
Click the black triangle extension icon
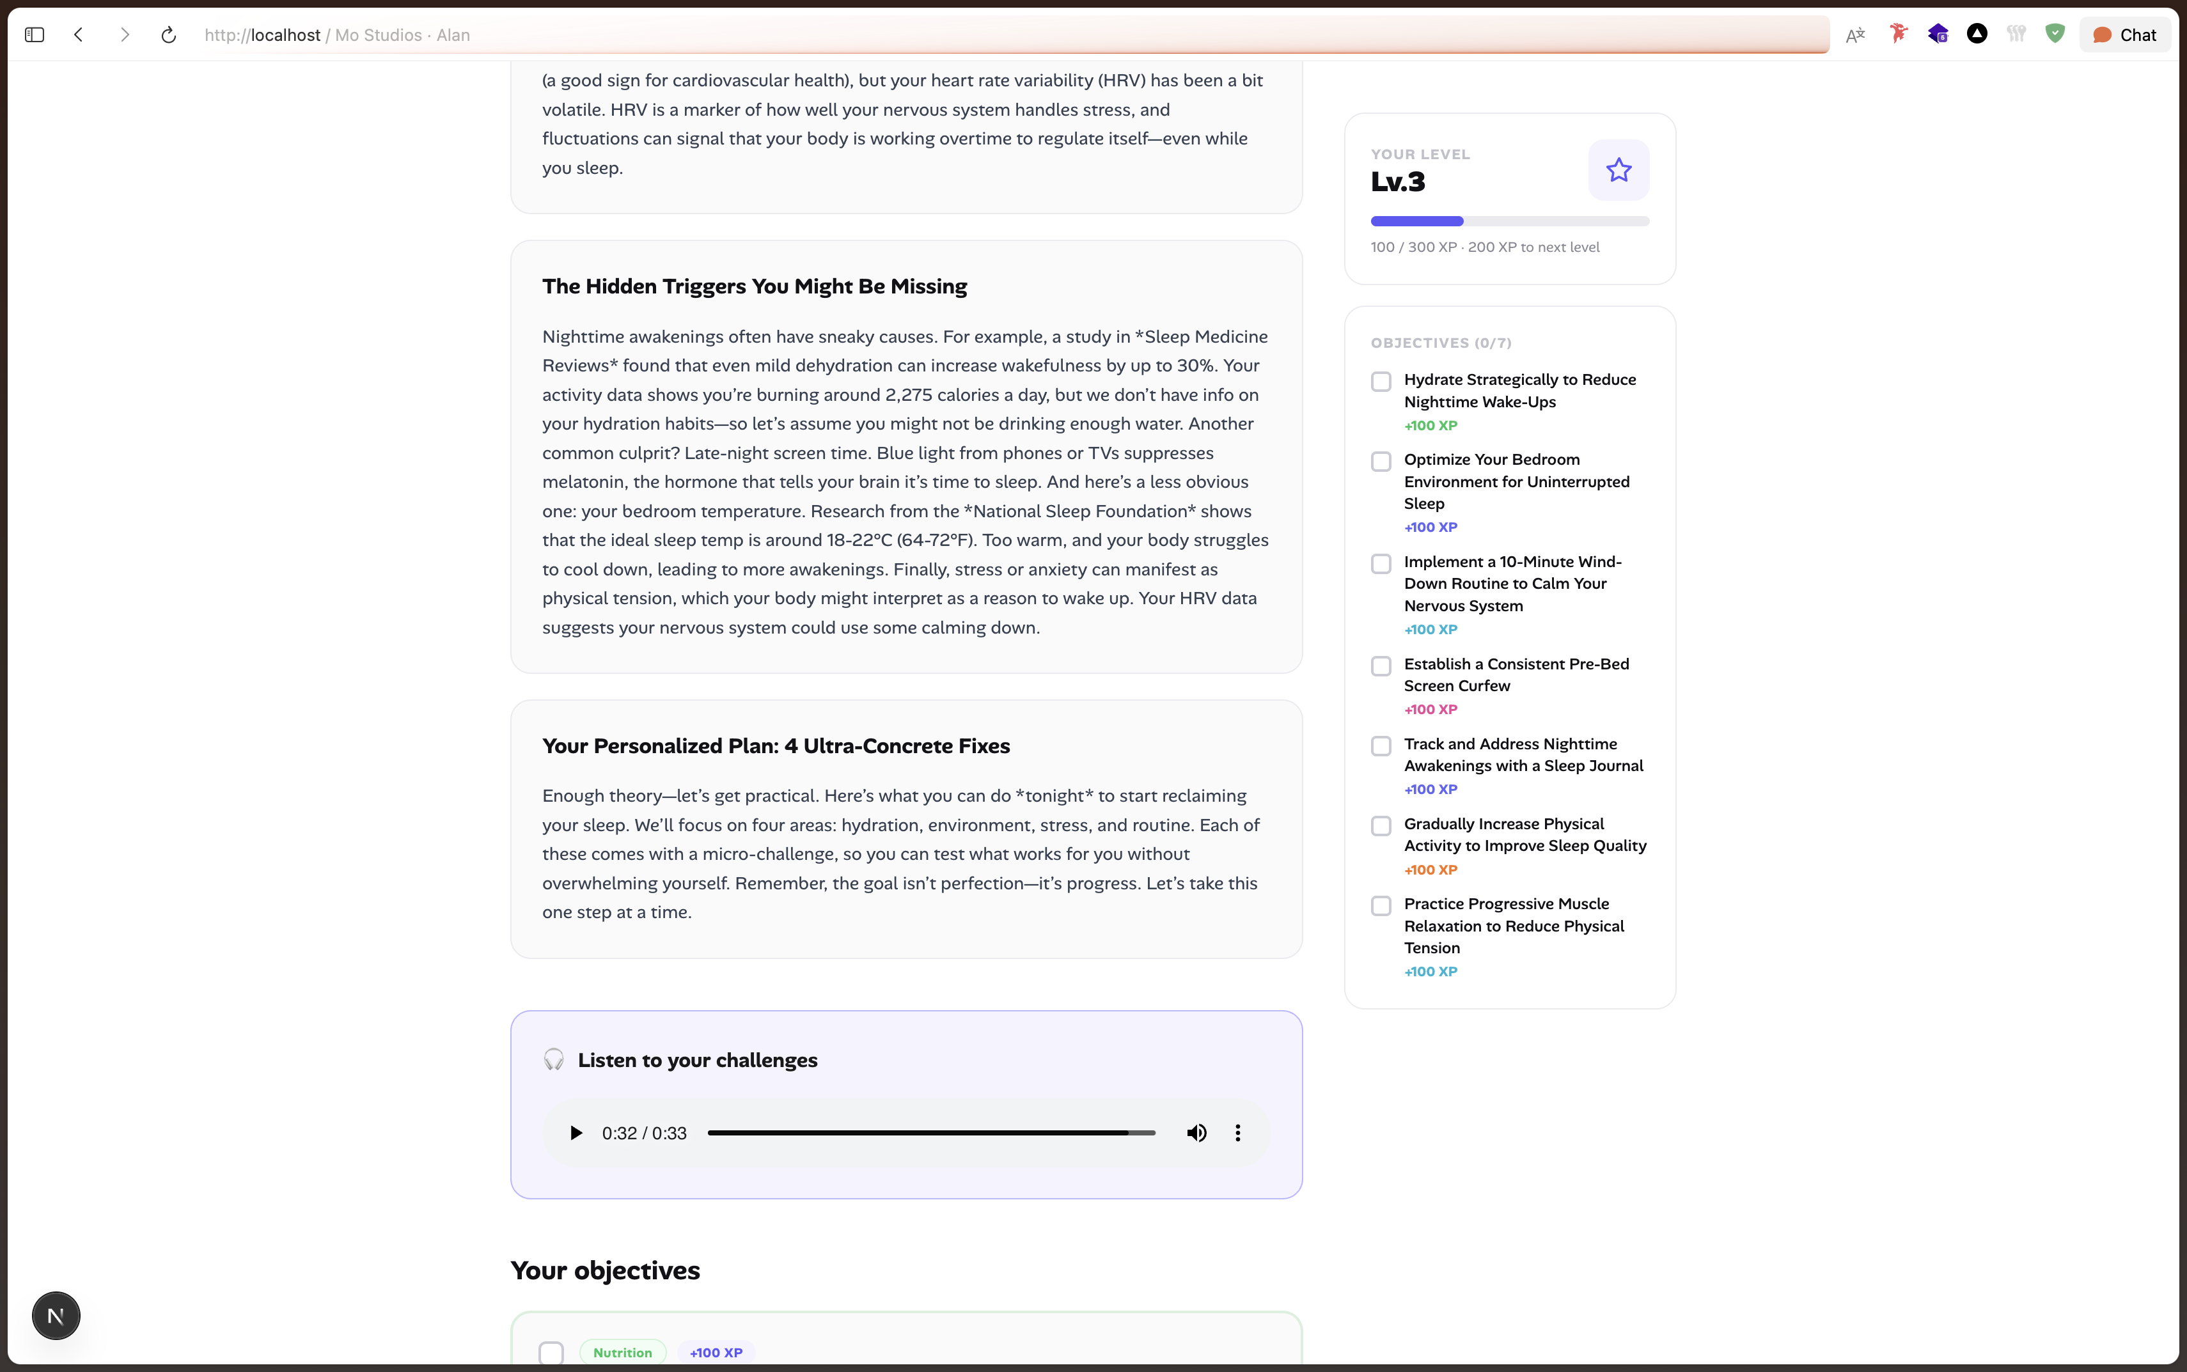tap(1977, 34)
